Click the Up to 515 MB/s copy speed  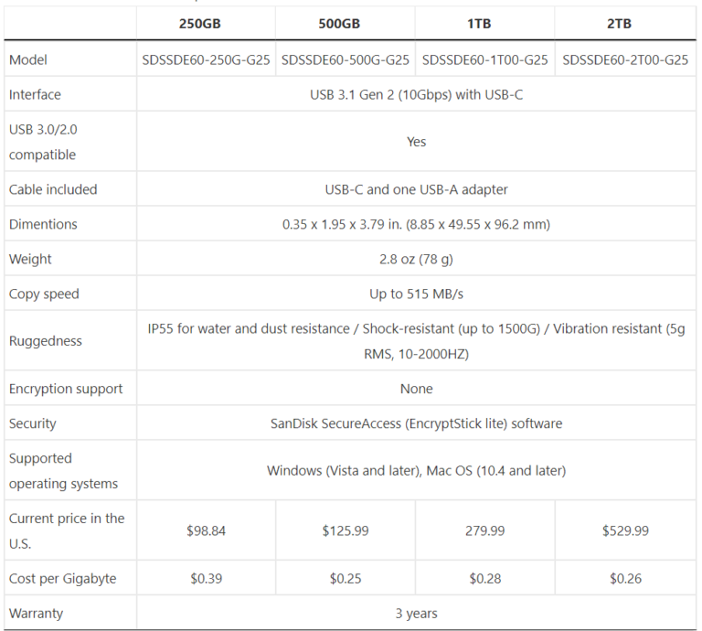coord(416,294)
